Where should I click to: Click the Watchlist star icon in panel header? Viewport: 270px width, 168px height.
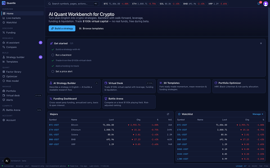[x=179, y=114]
